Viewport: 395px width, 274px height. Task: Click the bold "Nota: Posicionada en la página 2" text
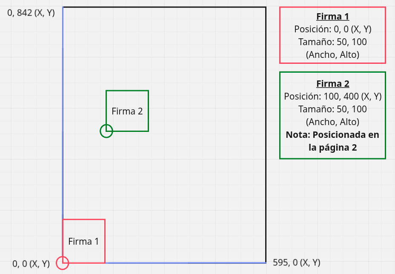(x=332, y=141)
